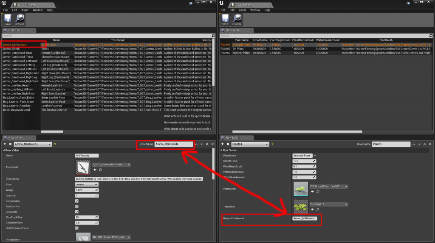This screenshot has height=243, width=435.
Task: Open the Plant01 row selector dropdown
Action: click(x=251, y=144)
